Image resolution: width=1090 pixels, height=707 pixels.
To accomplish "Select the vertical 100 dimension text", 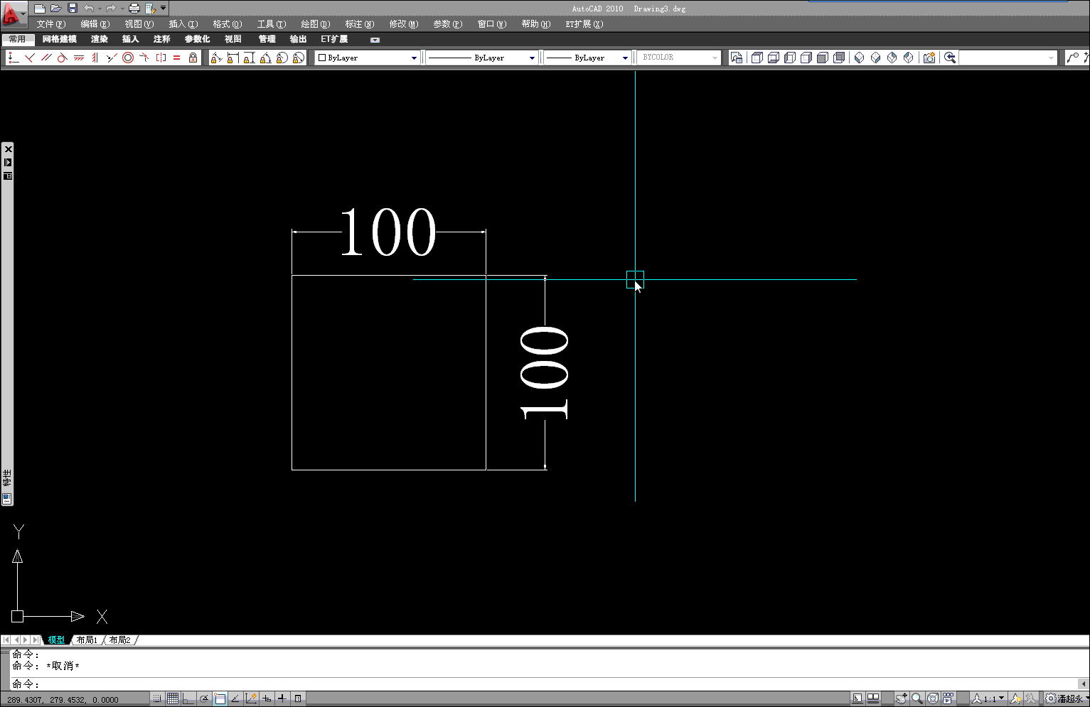I will tap(545, 374).
